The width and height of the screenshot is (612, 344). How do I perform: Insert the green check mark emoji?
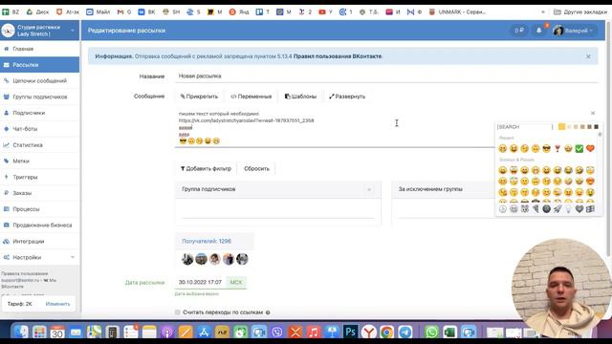(x=579, y=149)
